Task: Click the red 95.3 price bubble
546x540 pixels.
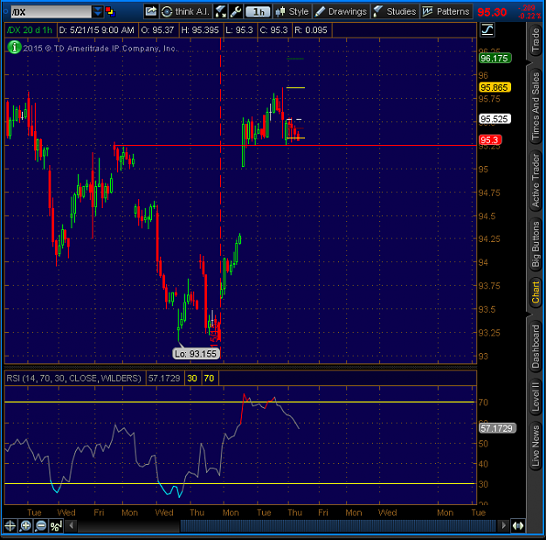Action: click(490, 140)
